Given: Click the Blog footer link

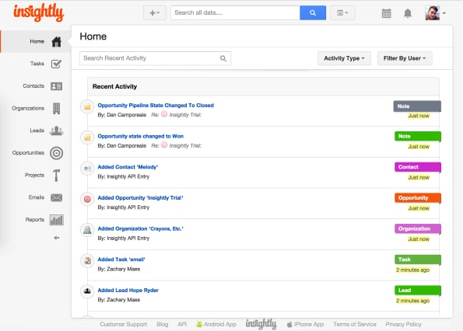Looking at the screenshot, I should pyautogui.click(x=163, y=324).
